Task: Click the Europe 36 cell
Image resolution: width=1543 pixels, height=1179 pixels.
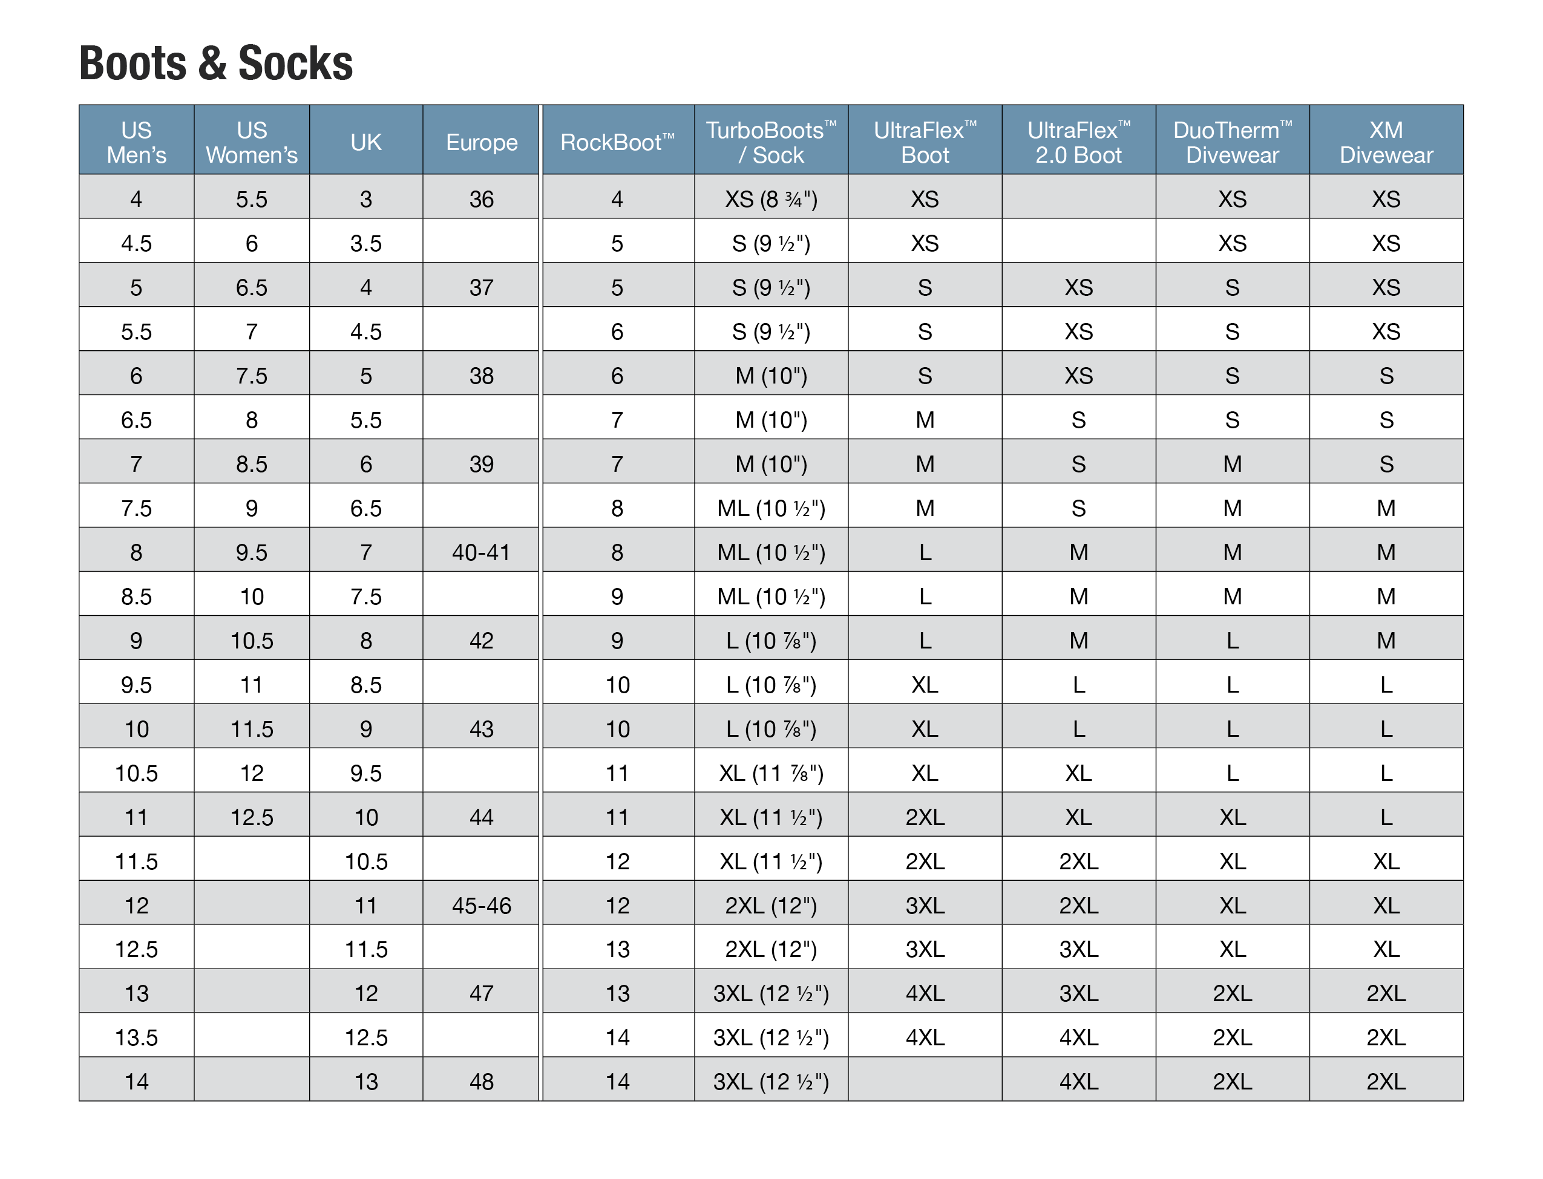Action: [x=481, y=198]
